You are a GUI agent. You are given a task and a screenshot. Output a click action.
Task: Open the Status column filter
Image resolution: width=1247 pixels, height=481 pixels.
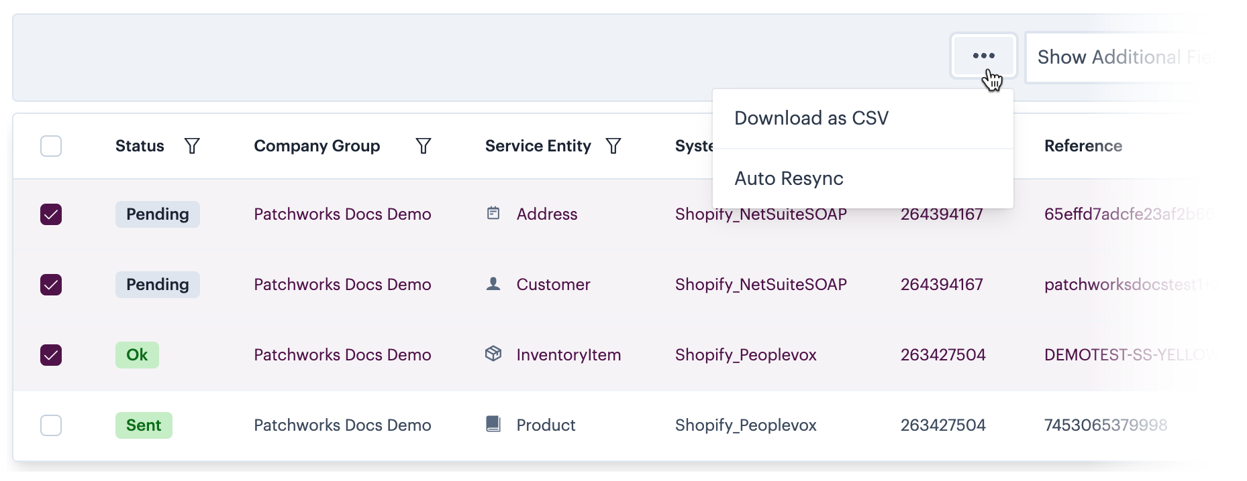pos(192,146)
